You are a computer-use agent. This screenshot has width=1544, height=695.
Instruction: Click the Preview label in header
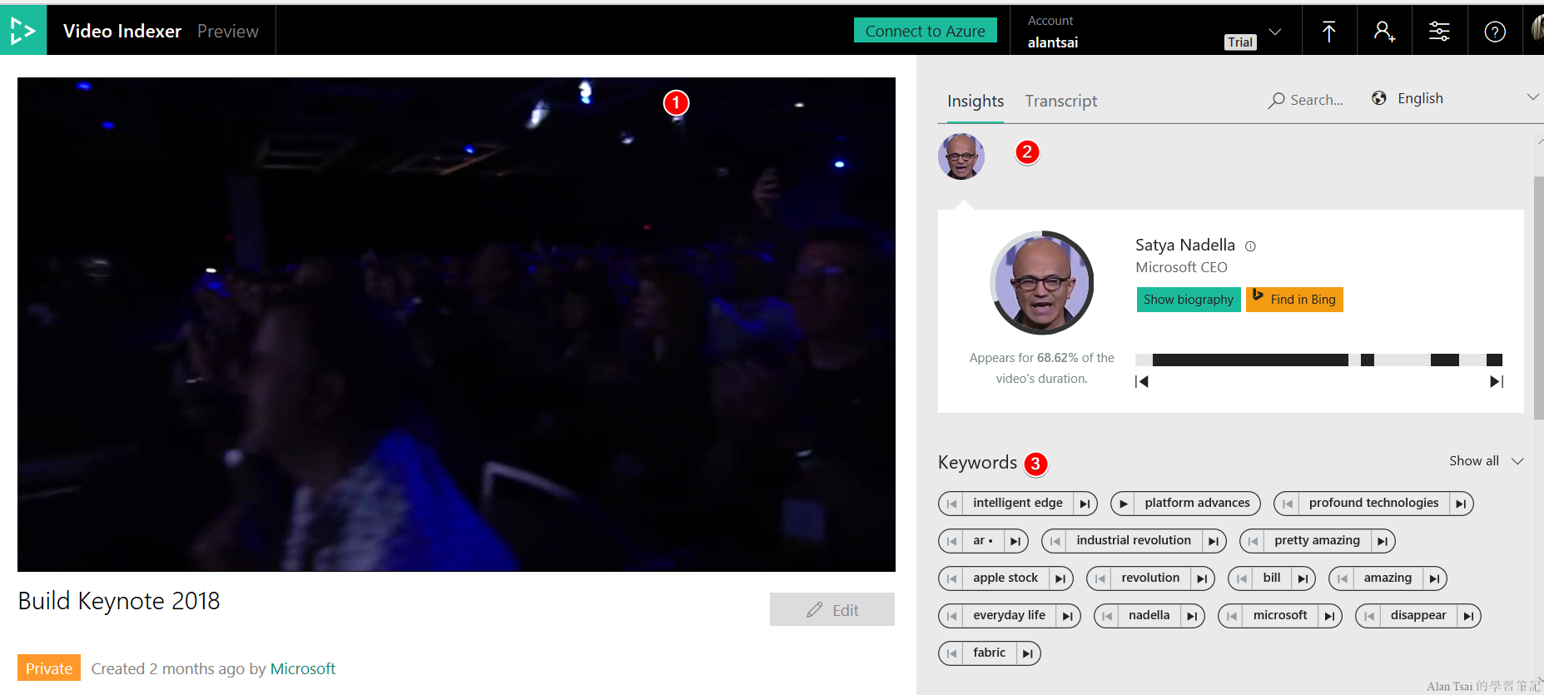click(x=228, y=31)
